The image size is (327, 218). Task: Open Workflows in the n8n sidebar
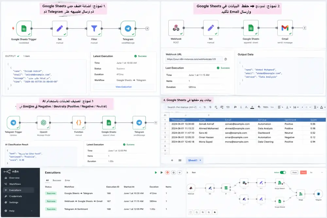15,184
